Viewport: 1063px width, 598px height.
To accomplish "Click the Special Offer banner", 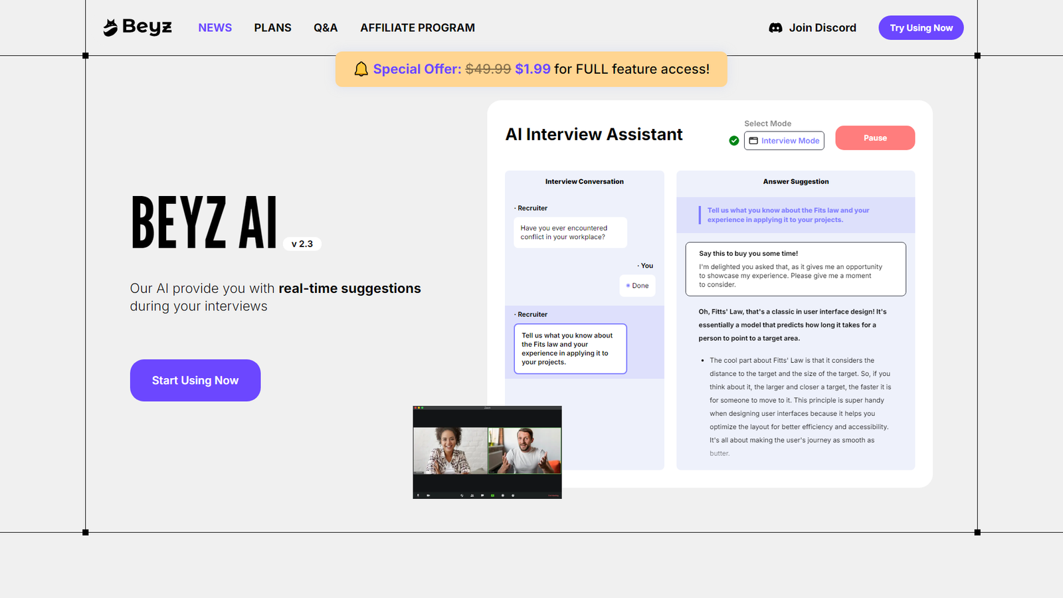I will (x=531, y=69).
